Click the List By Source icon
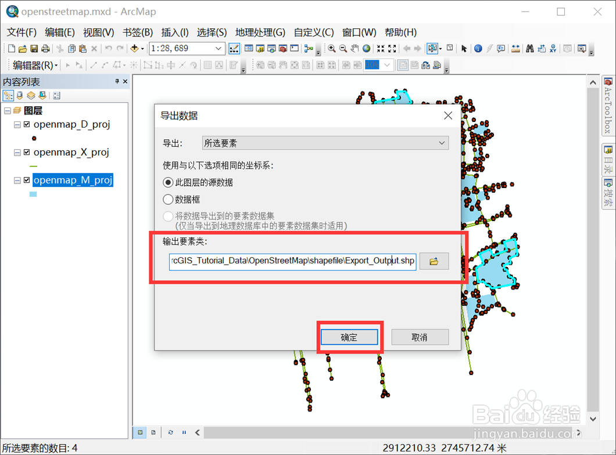This screenshot has width=616, height=455. [x=20, y=95]
